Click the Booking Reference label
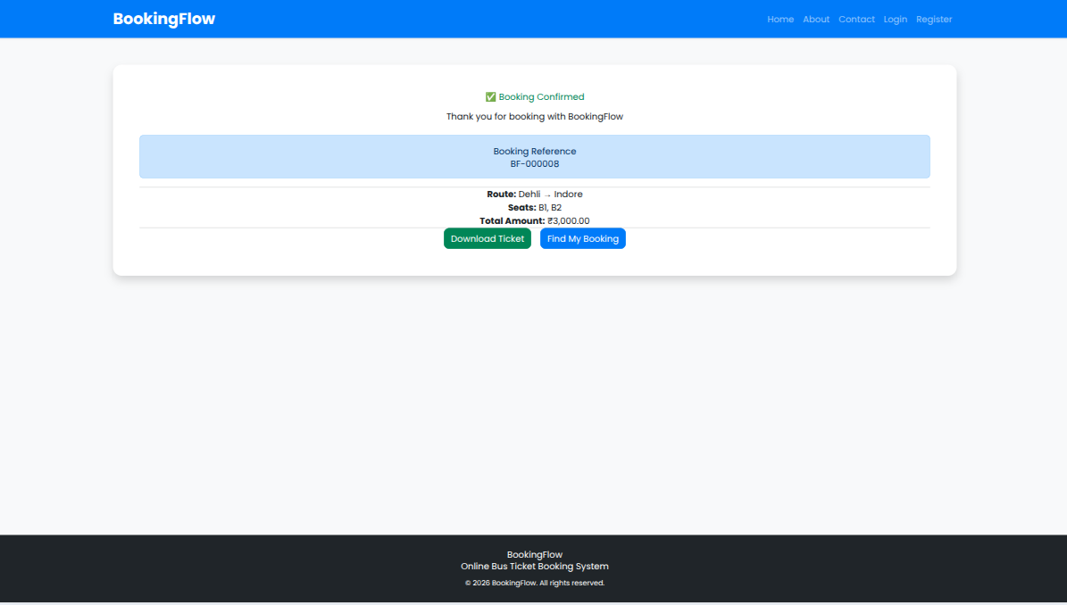Screen dimensions: 1067x605 (535, 152)
